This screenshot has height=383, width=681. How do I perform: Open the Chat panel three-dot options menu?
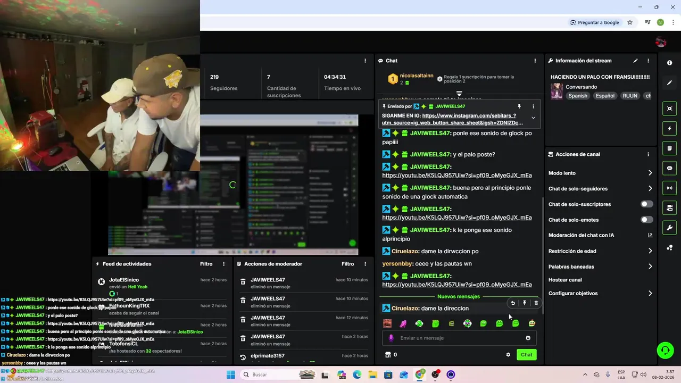[535, 61]
